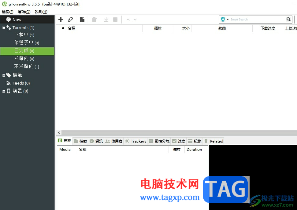Image resolution: width=297 pixels, height=210 pixels.
Task: Click the Start download arrow icon
Action: pyautogui.click(x=106, y=20)
